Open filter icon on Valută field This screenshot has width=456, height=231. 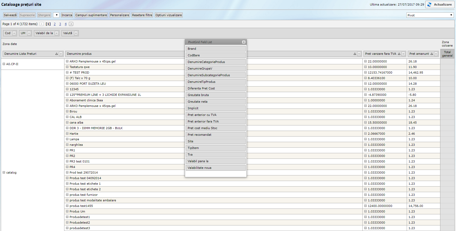click(76, 33)
